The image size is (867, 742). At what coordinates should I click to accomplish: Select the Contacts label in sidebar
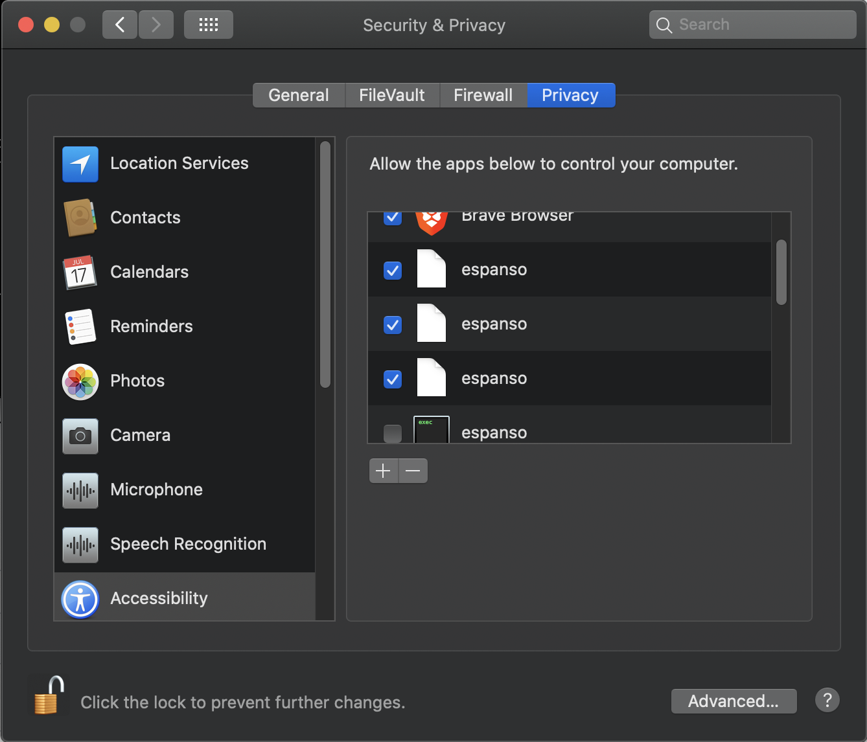tap(145, 218)
